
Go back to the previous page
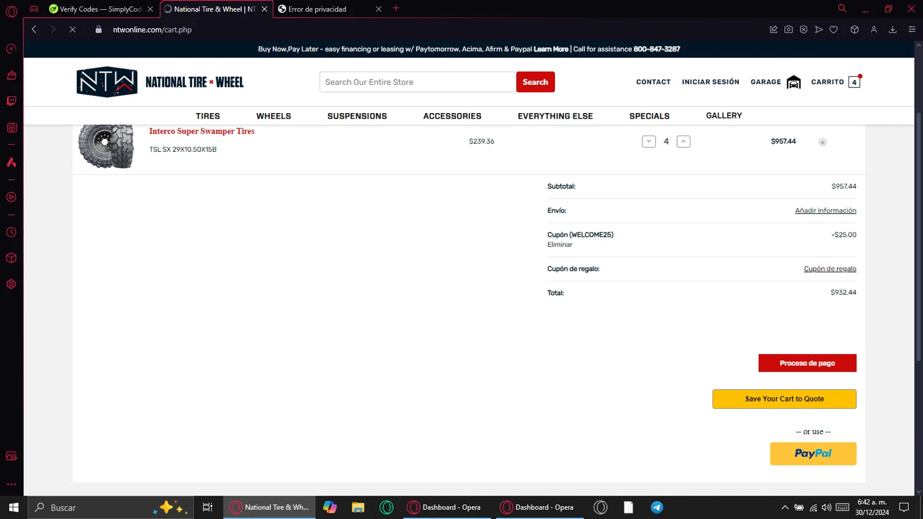click(34, 30)
